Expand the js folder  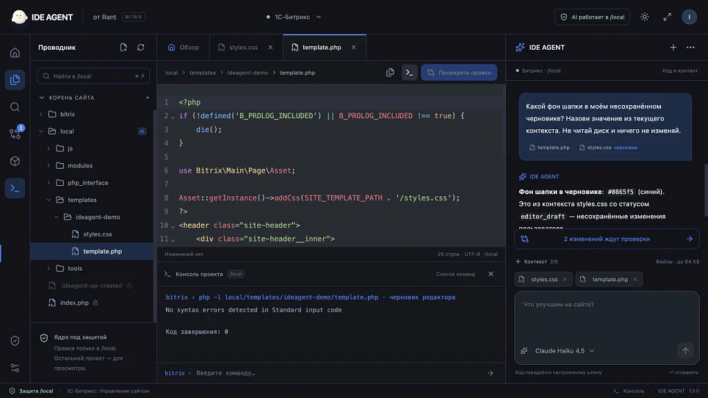pyautogui.click(x=49, y=149)
